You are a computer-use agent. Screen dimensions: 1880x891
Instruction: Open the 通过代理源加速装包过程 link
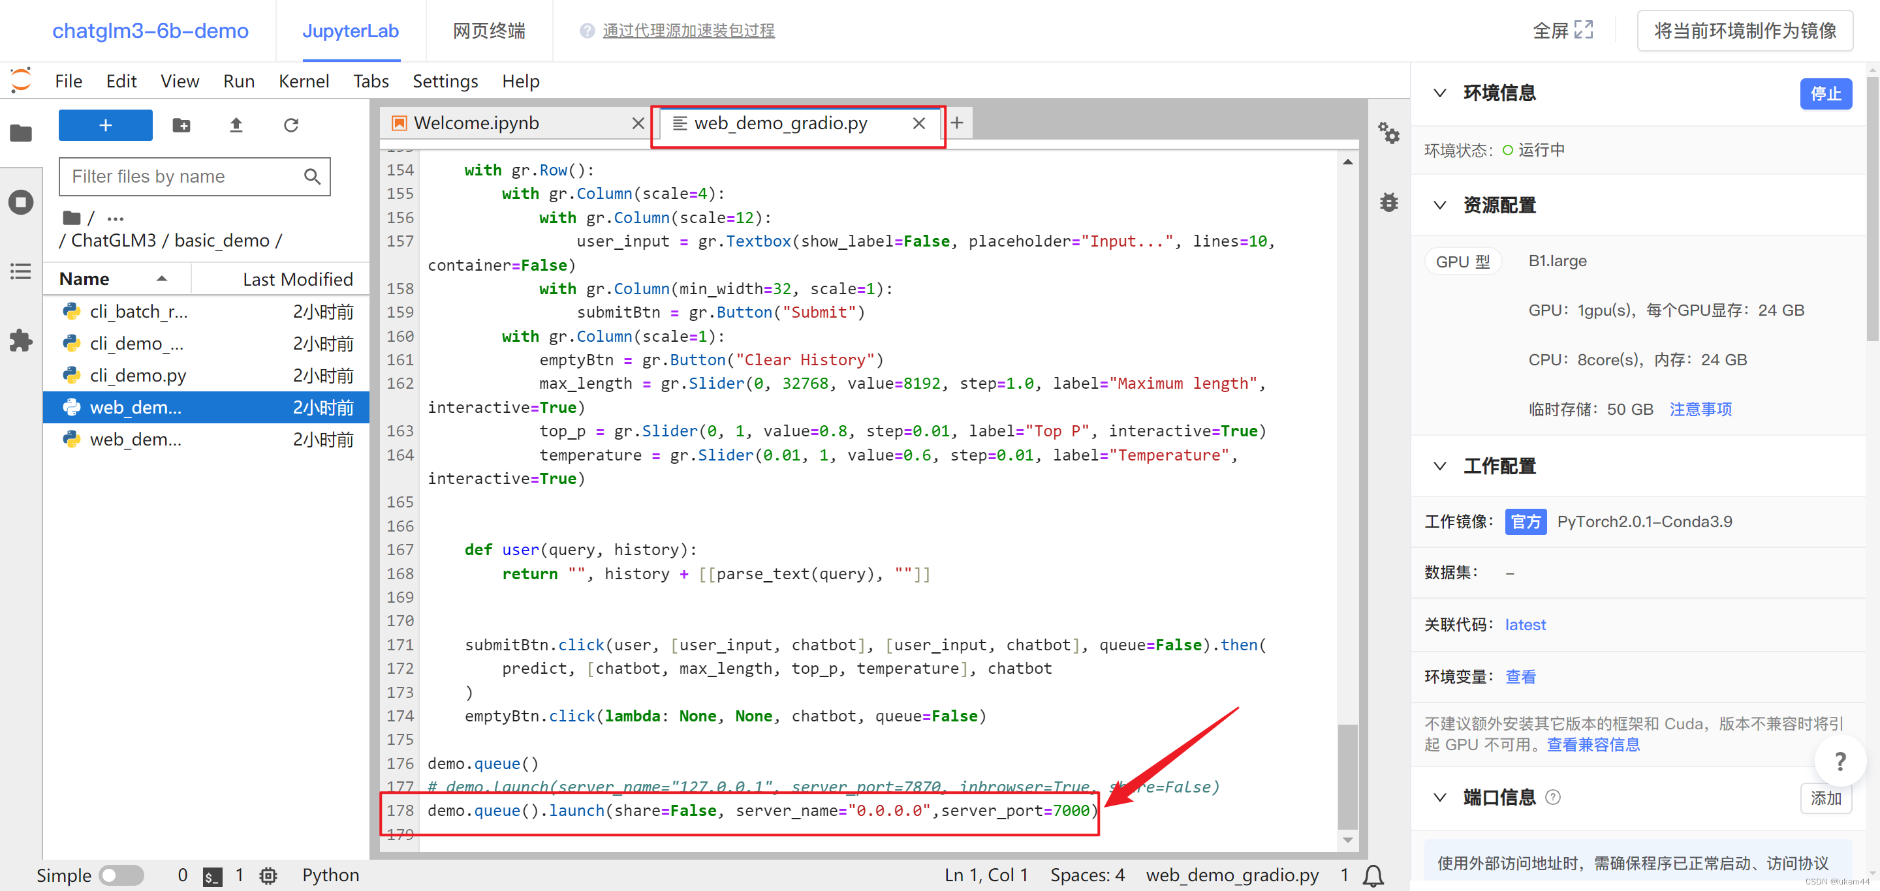(688, 31)
